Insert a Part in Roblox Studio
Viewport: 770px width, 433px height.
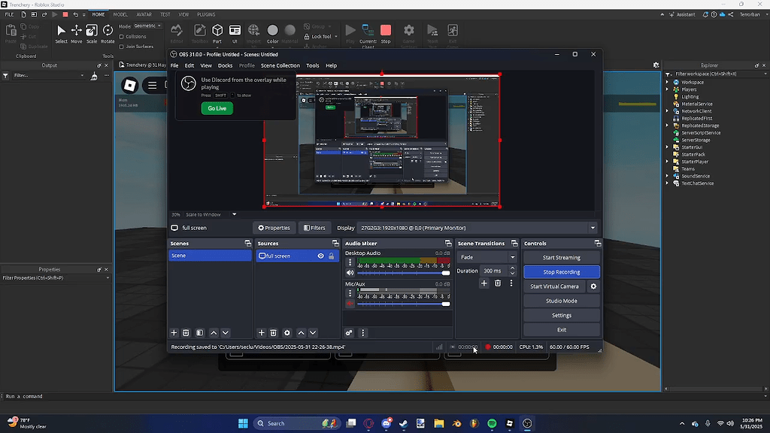(x=217, y=34)
